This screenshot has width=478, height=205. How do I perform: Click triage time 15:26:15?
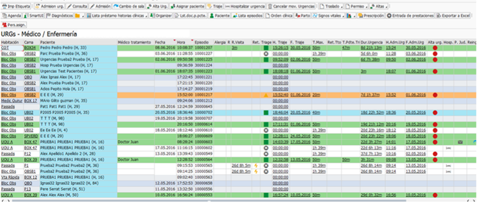coord(281,48)
